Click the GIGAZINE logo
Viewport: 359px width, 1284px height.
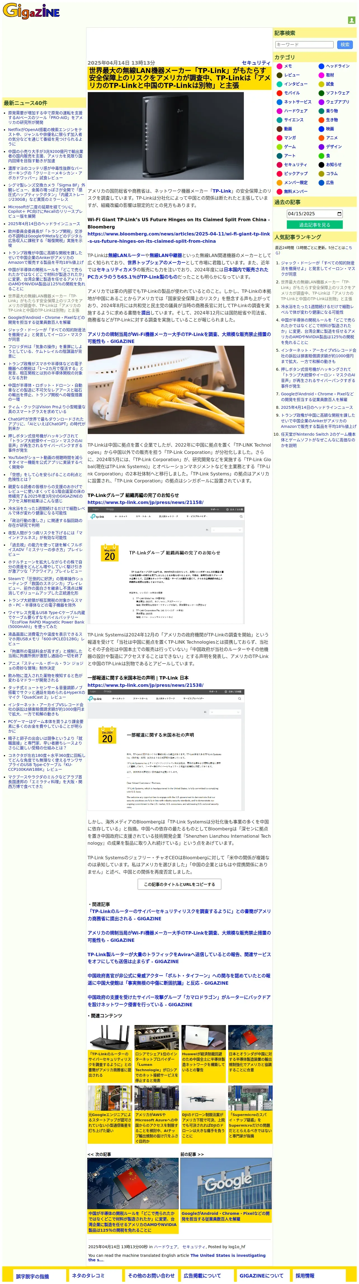[x=31, y=11]
